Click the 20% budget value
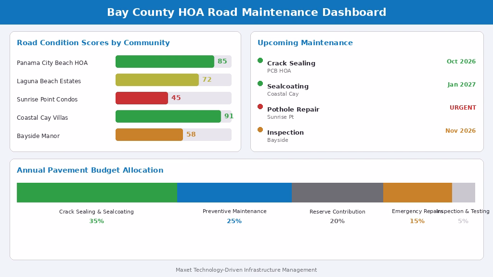The width and height of the screenshot is (493, 277). click(x=337, y=221)
